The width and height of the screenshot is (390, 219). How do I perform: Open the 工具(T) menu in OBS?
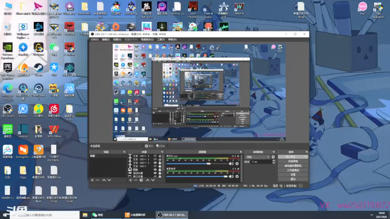point(161,39)
